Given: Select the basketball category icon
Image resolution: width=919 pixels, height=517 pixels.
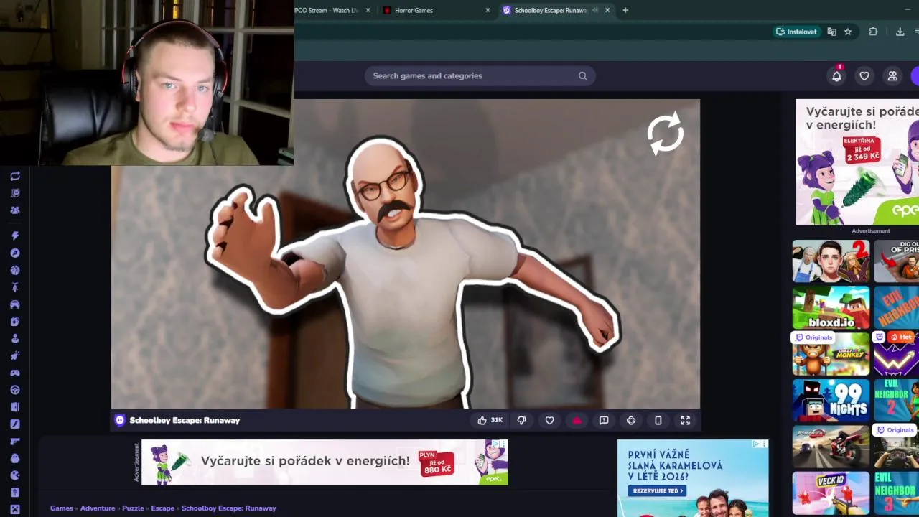Looking at the screenshot, I should [15, 270].
